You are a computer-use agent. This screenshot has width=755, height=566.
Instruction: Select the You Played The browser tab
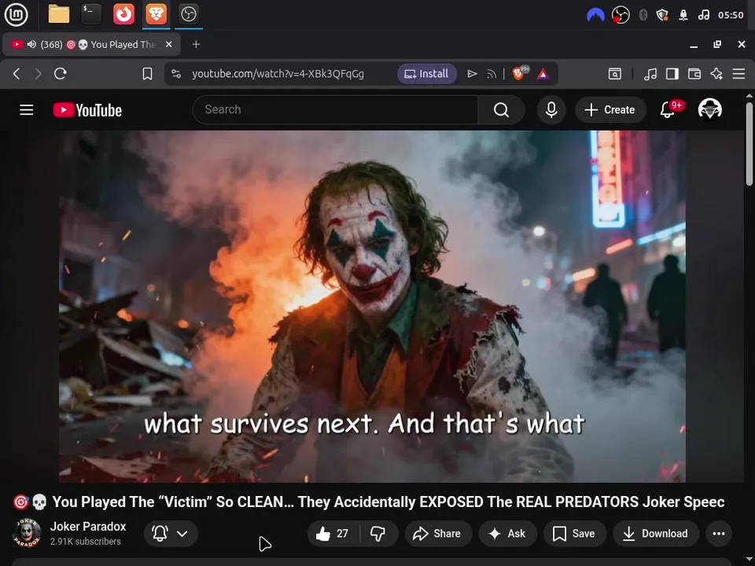coord(91,44)
